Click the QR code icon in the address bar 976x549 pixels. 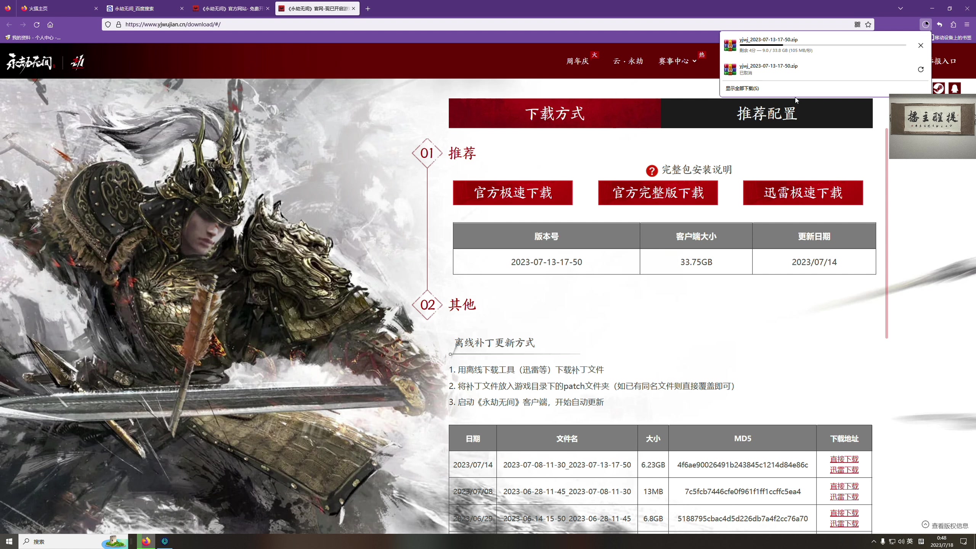(x=857, y=24)
